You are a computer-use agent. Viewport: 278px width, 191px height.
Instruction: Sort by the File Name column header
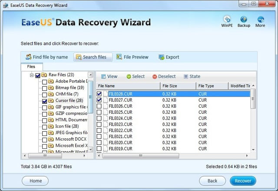pyautogui.click(x=128, y=86)
